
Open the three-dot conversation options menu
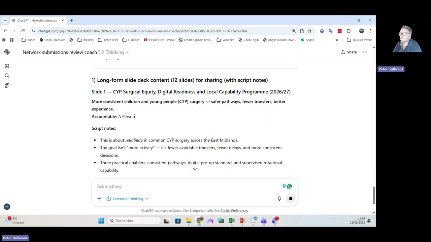tap(365, 52)
